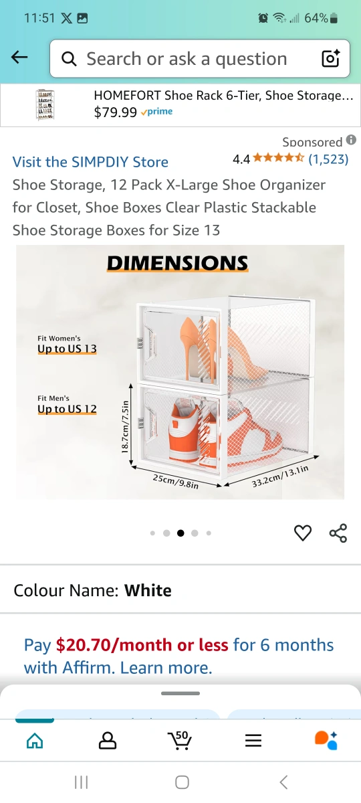Open the account profile icon

pyautogui.click(x=107, y=740)
